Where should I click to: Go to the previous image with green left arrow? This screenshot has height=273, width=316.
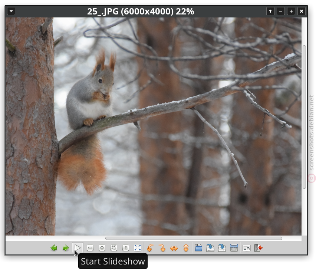coord(54,248)
